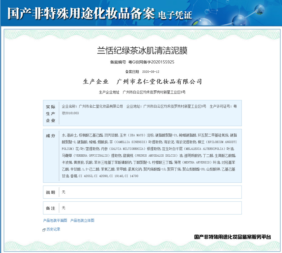Screen dimensions: 282x253
Task: Click filing date 2020-08-12
Action: [x=151, y=72]
